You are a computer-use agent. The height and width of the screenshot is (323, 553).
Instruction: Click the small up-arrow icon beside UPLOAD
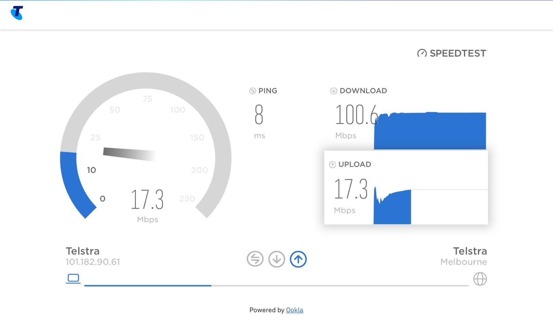pyautogui.click(x=333, y=165)
